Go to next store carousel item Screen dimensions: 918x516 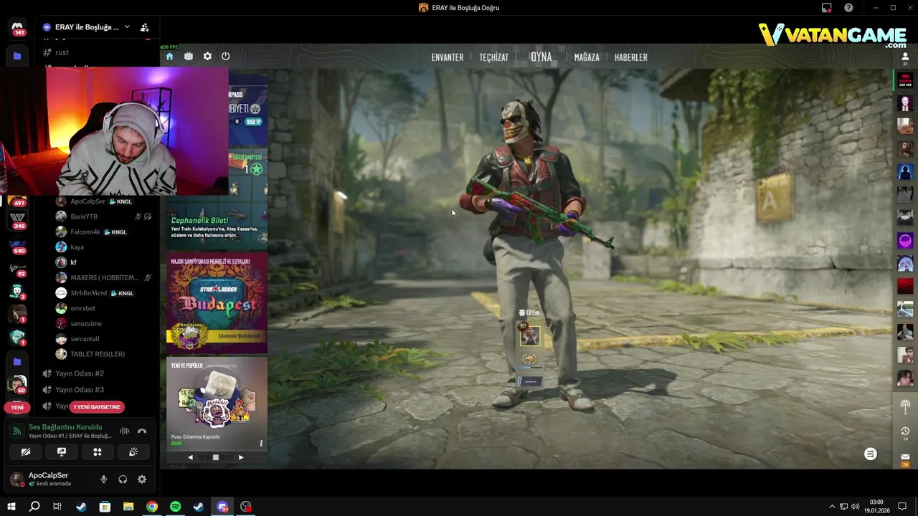[x=241, y=457]
